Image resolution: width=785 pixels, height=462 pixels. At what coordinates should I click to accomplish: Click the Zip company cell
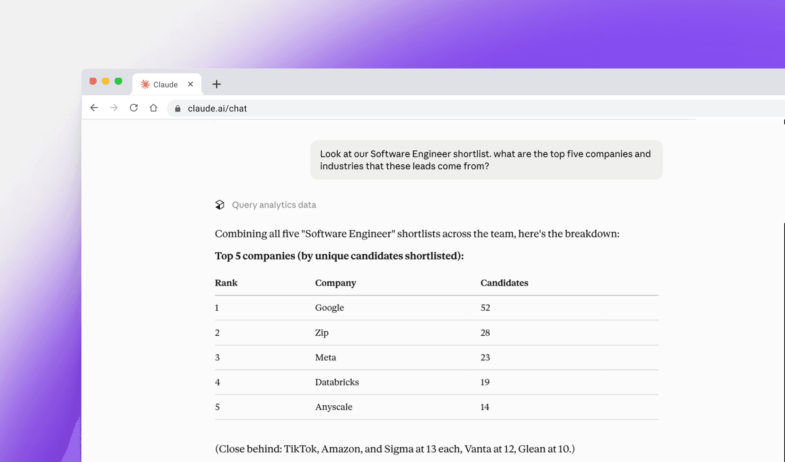coord(322,333)
